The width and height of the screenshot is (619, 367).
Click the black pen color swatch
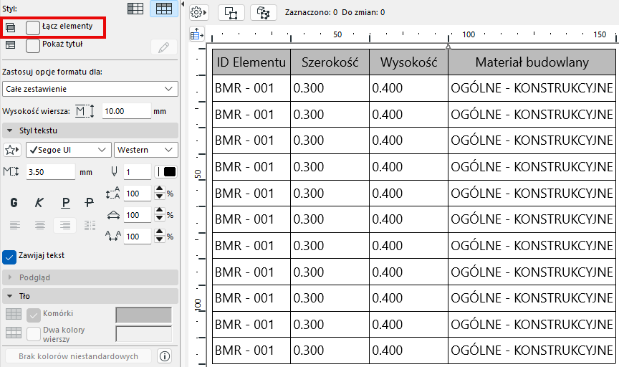click(x=170, y=172)
